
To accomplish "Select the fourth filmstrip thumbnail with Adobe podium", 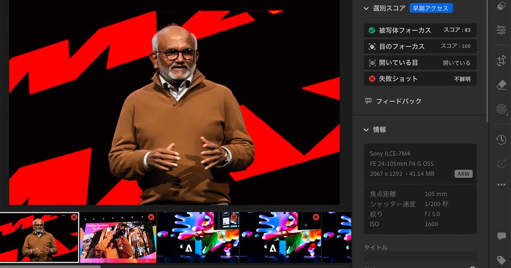I will pyautogui.click(x=280, y=237).
